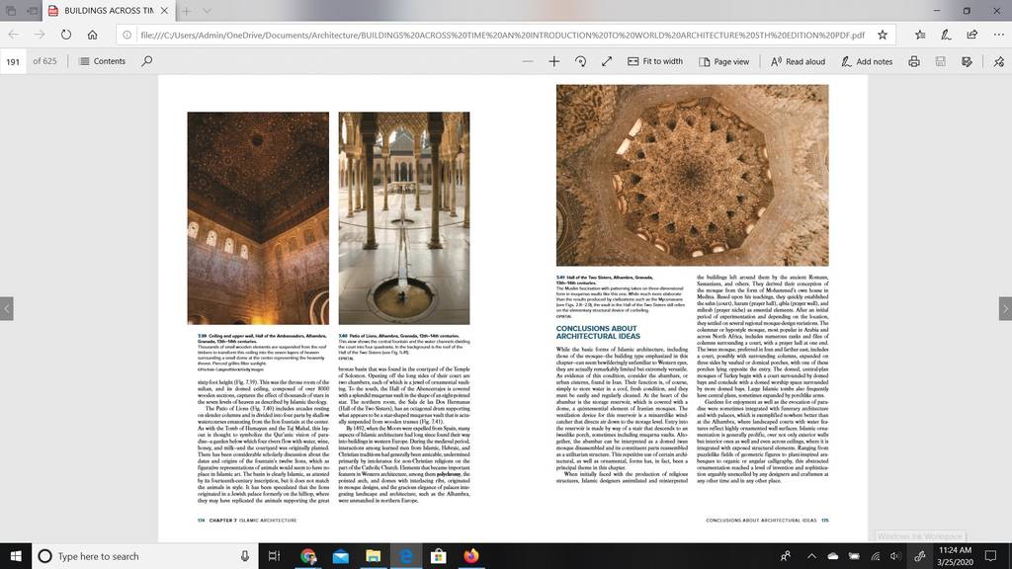Go back to previous page in browser

point(13,35)
